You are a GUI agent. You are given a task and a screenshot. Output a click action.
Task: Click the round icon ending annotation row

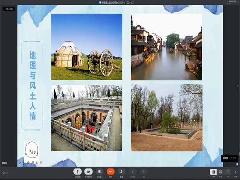click(41, 162)
